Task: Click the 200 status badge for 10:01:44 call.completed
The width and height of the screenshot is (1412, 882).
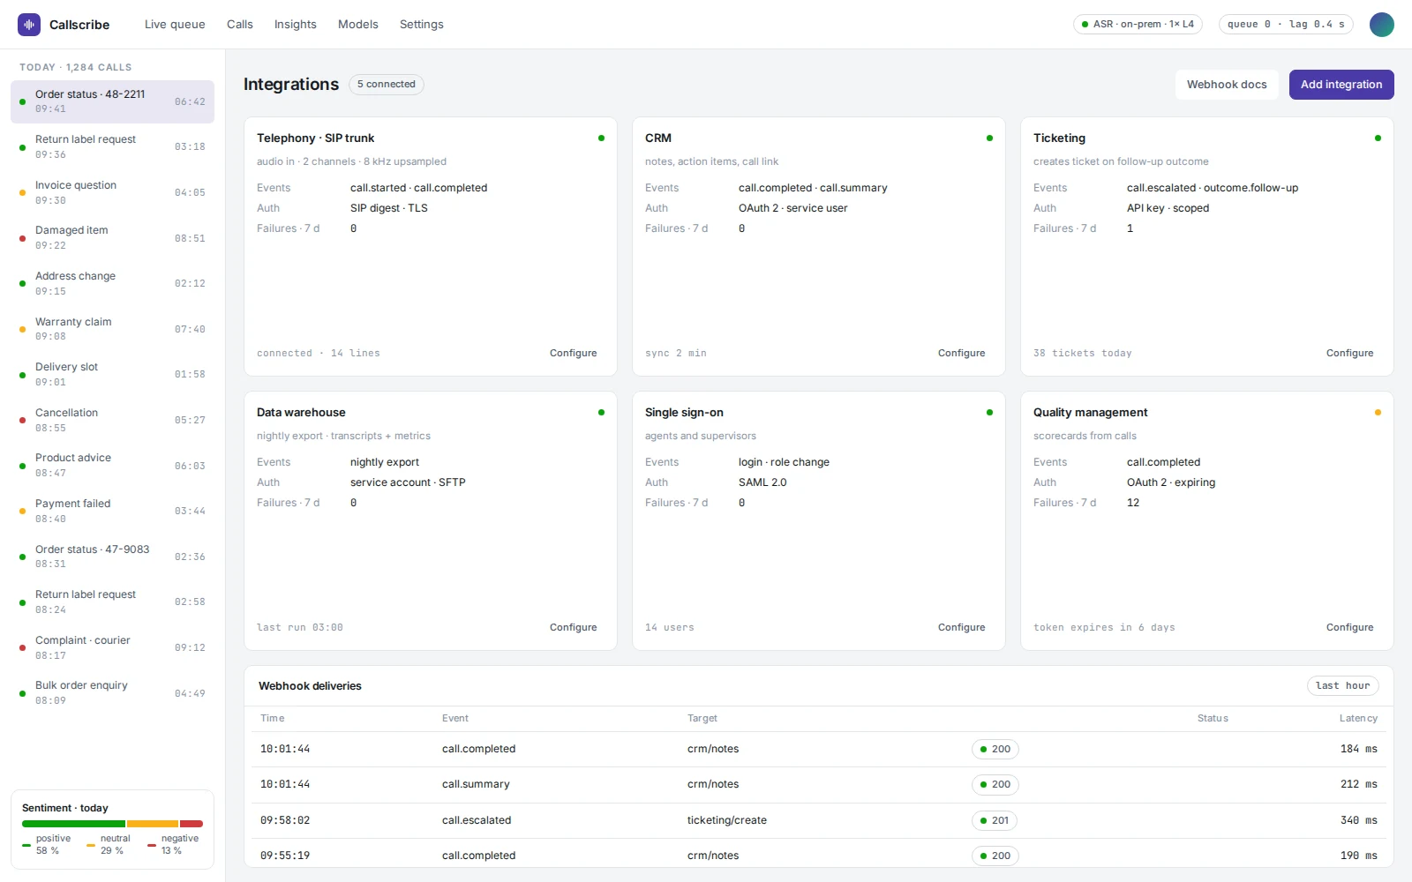Action: point(995,749)
